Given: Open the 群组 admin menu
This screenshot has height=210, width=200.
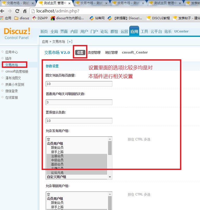Looking at the screenshot, I should [x=114, y=31].
